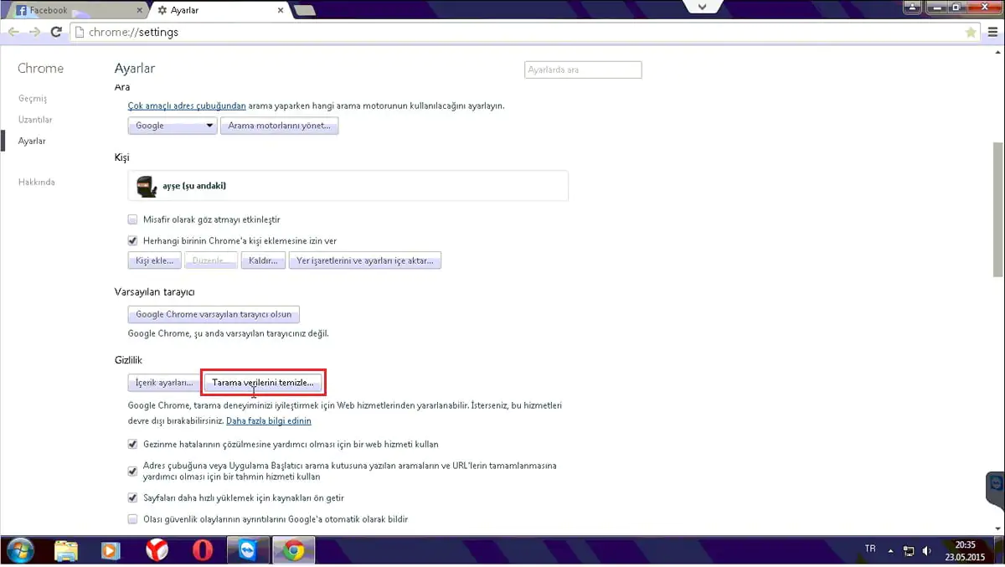The width and height of the screenshot is (1005, 567).
Task: Open the volume control in system tray
Action: 925,550
